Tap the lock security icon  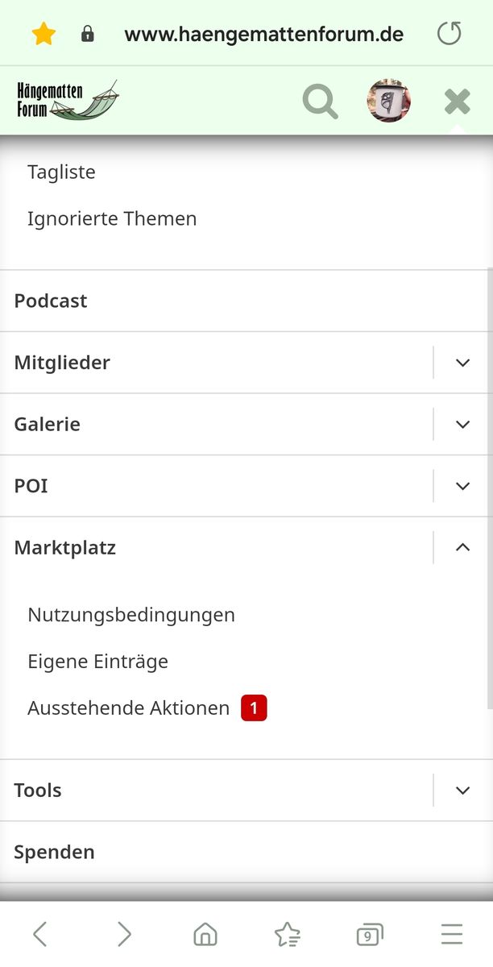coord(88,34)
